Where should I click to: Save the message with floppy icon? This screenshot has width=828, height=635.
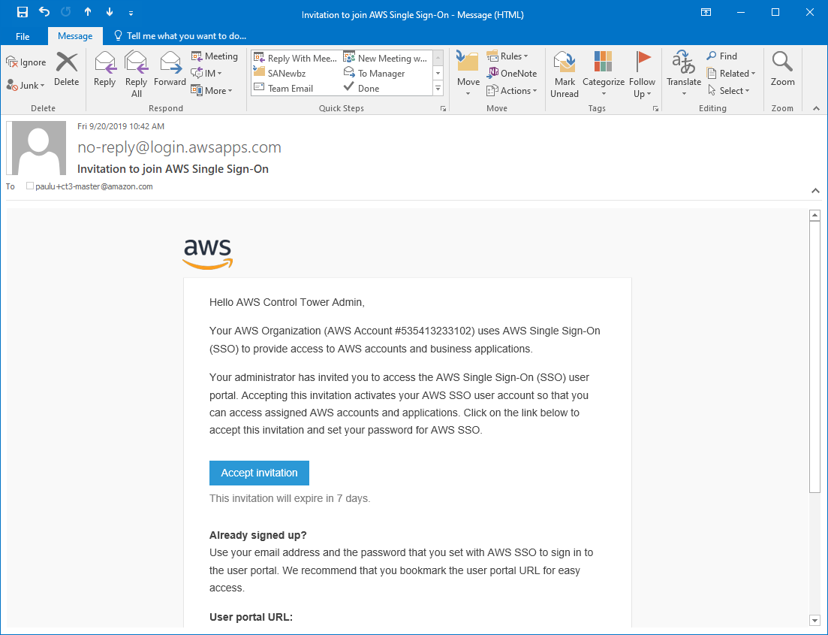click(x=23, y=12)
